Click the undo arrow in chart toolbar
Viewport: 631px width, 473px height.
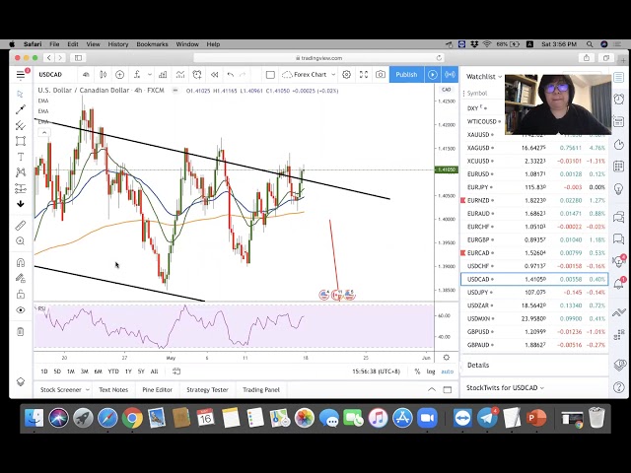tap(231, 75)
